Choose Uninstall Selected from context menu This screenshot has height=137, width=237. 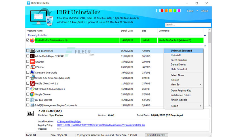coord(183,51)
